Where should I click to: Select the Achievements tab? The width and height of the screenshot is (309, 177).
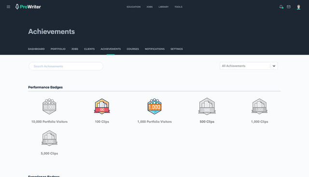point(111,49)
